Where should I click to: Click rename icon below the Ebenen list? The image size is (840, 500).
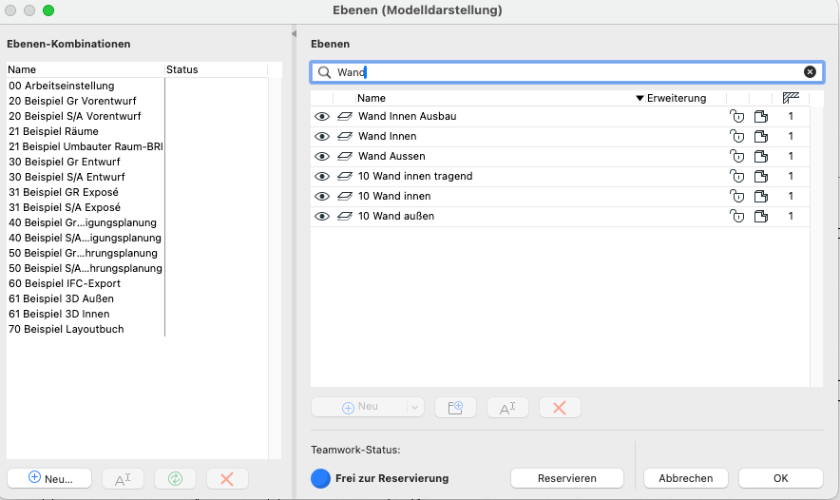pyautogui.click(x=507, y=407)
